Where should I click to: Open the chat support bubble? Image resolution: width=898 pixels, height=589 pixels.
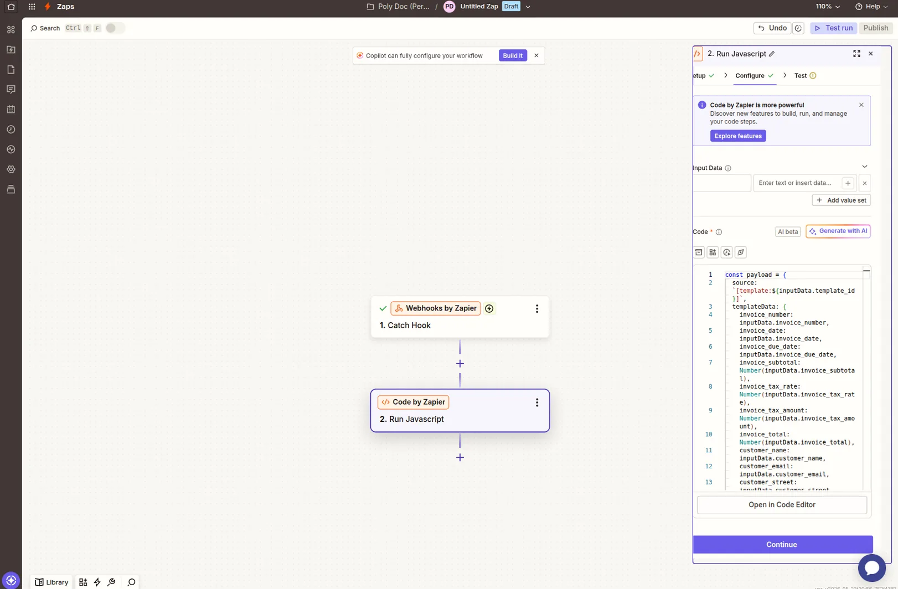tap(872, 568)
